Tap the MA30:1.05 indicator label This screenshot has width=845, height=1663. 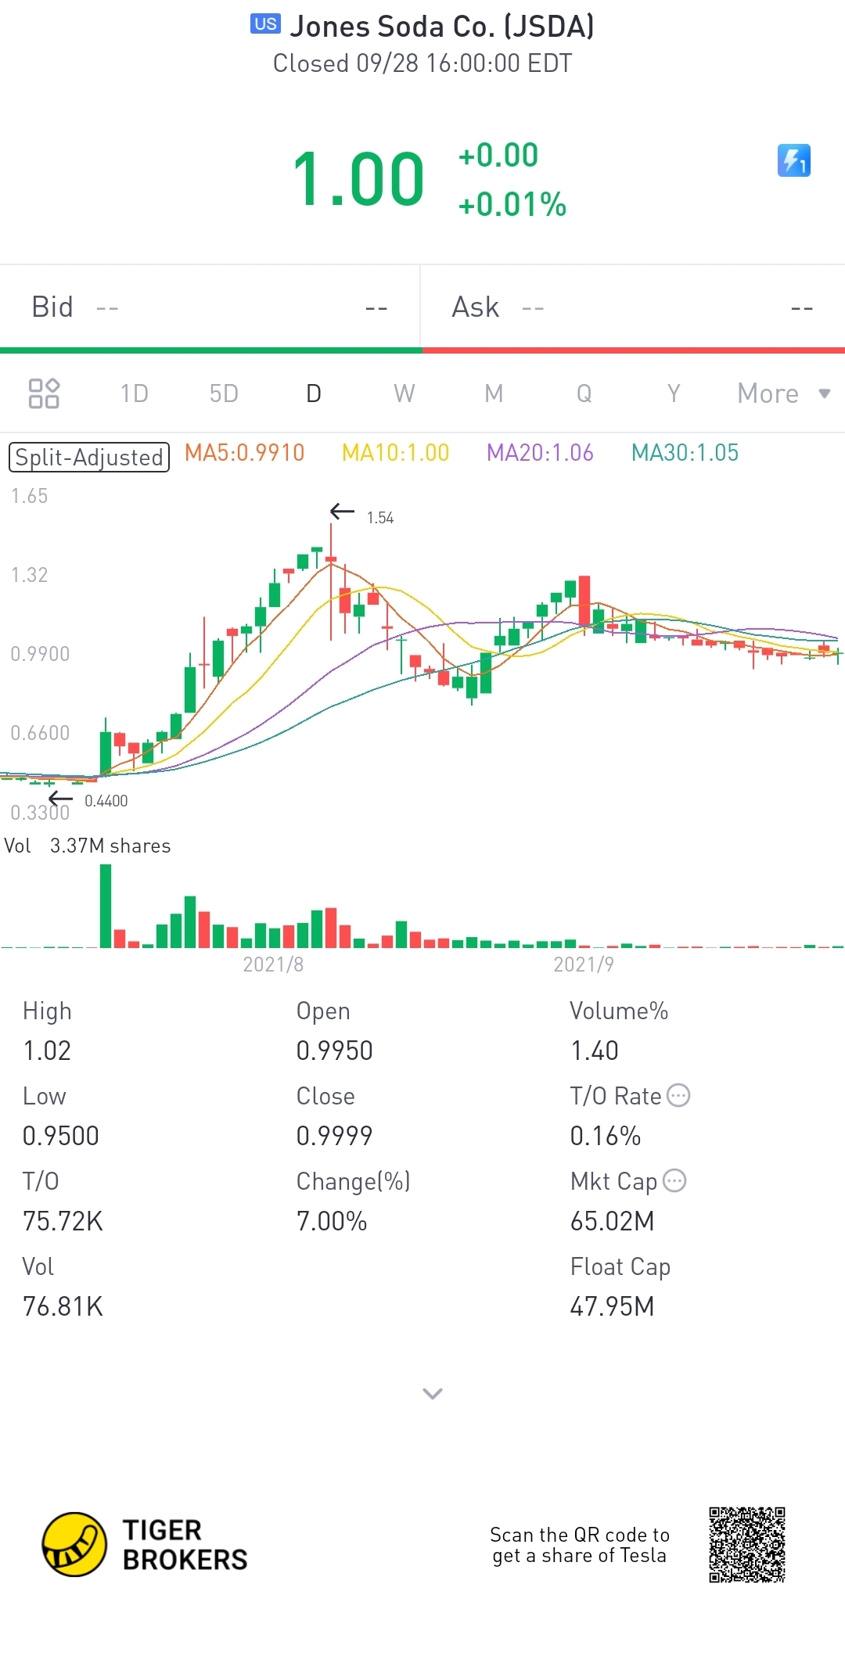(685, 453)
